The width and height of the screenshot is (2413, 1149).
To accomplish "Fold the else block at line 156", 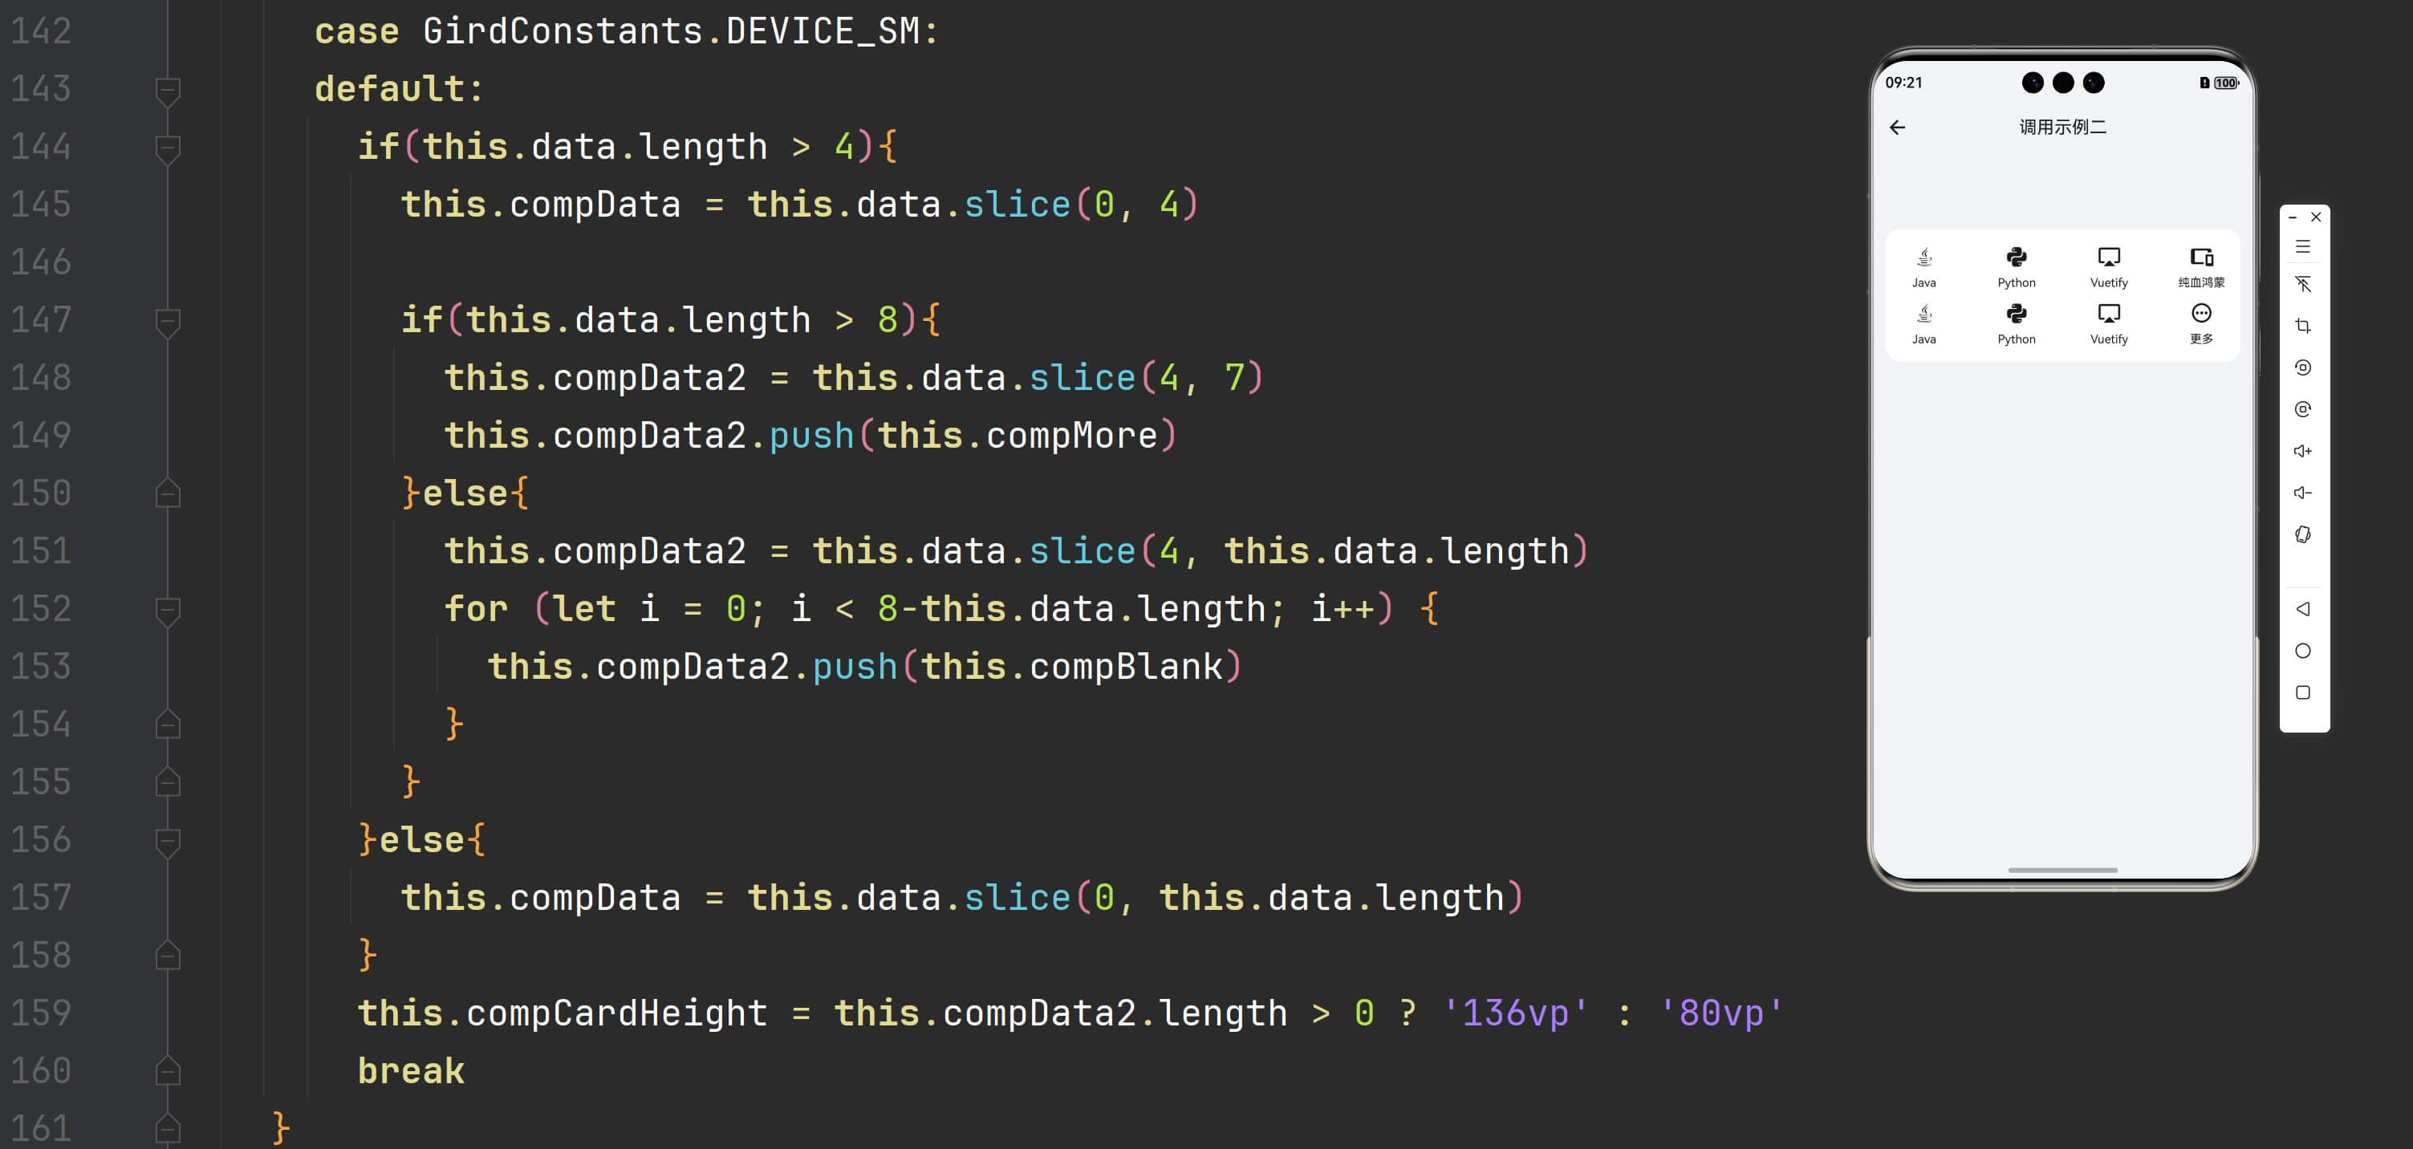I will point(168,841).
